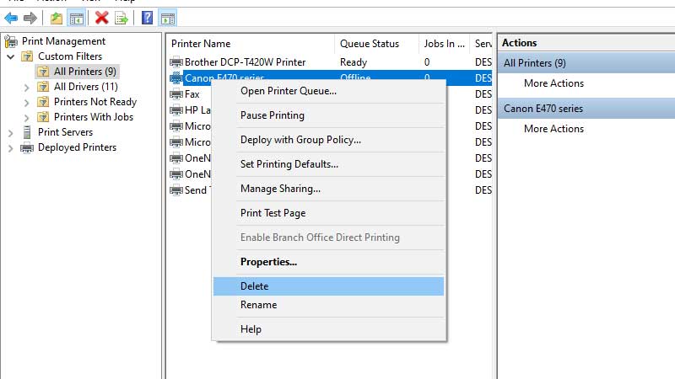Collapse the Custom Filters tree node

coord(11,56)
